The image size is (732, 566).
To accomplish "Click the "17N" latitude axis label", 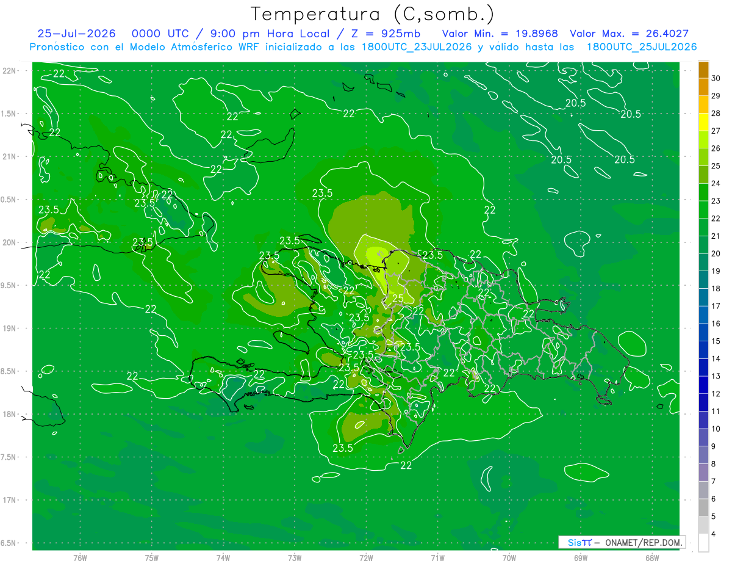I will (x=9, y=500).
